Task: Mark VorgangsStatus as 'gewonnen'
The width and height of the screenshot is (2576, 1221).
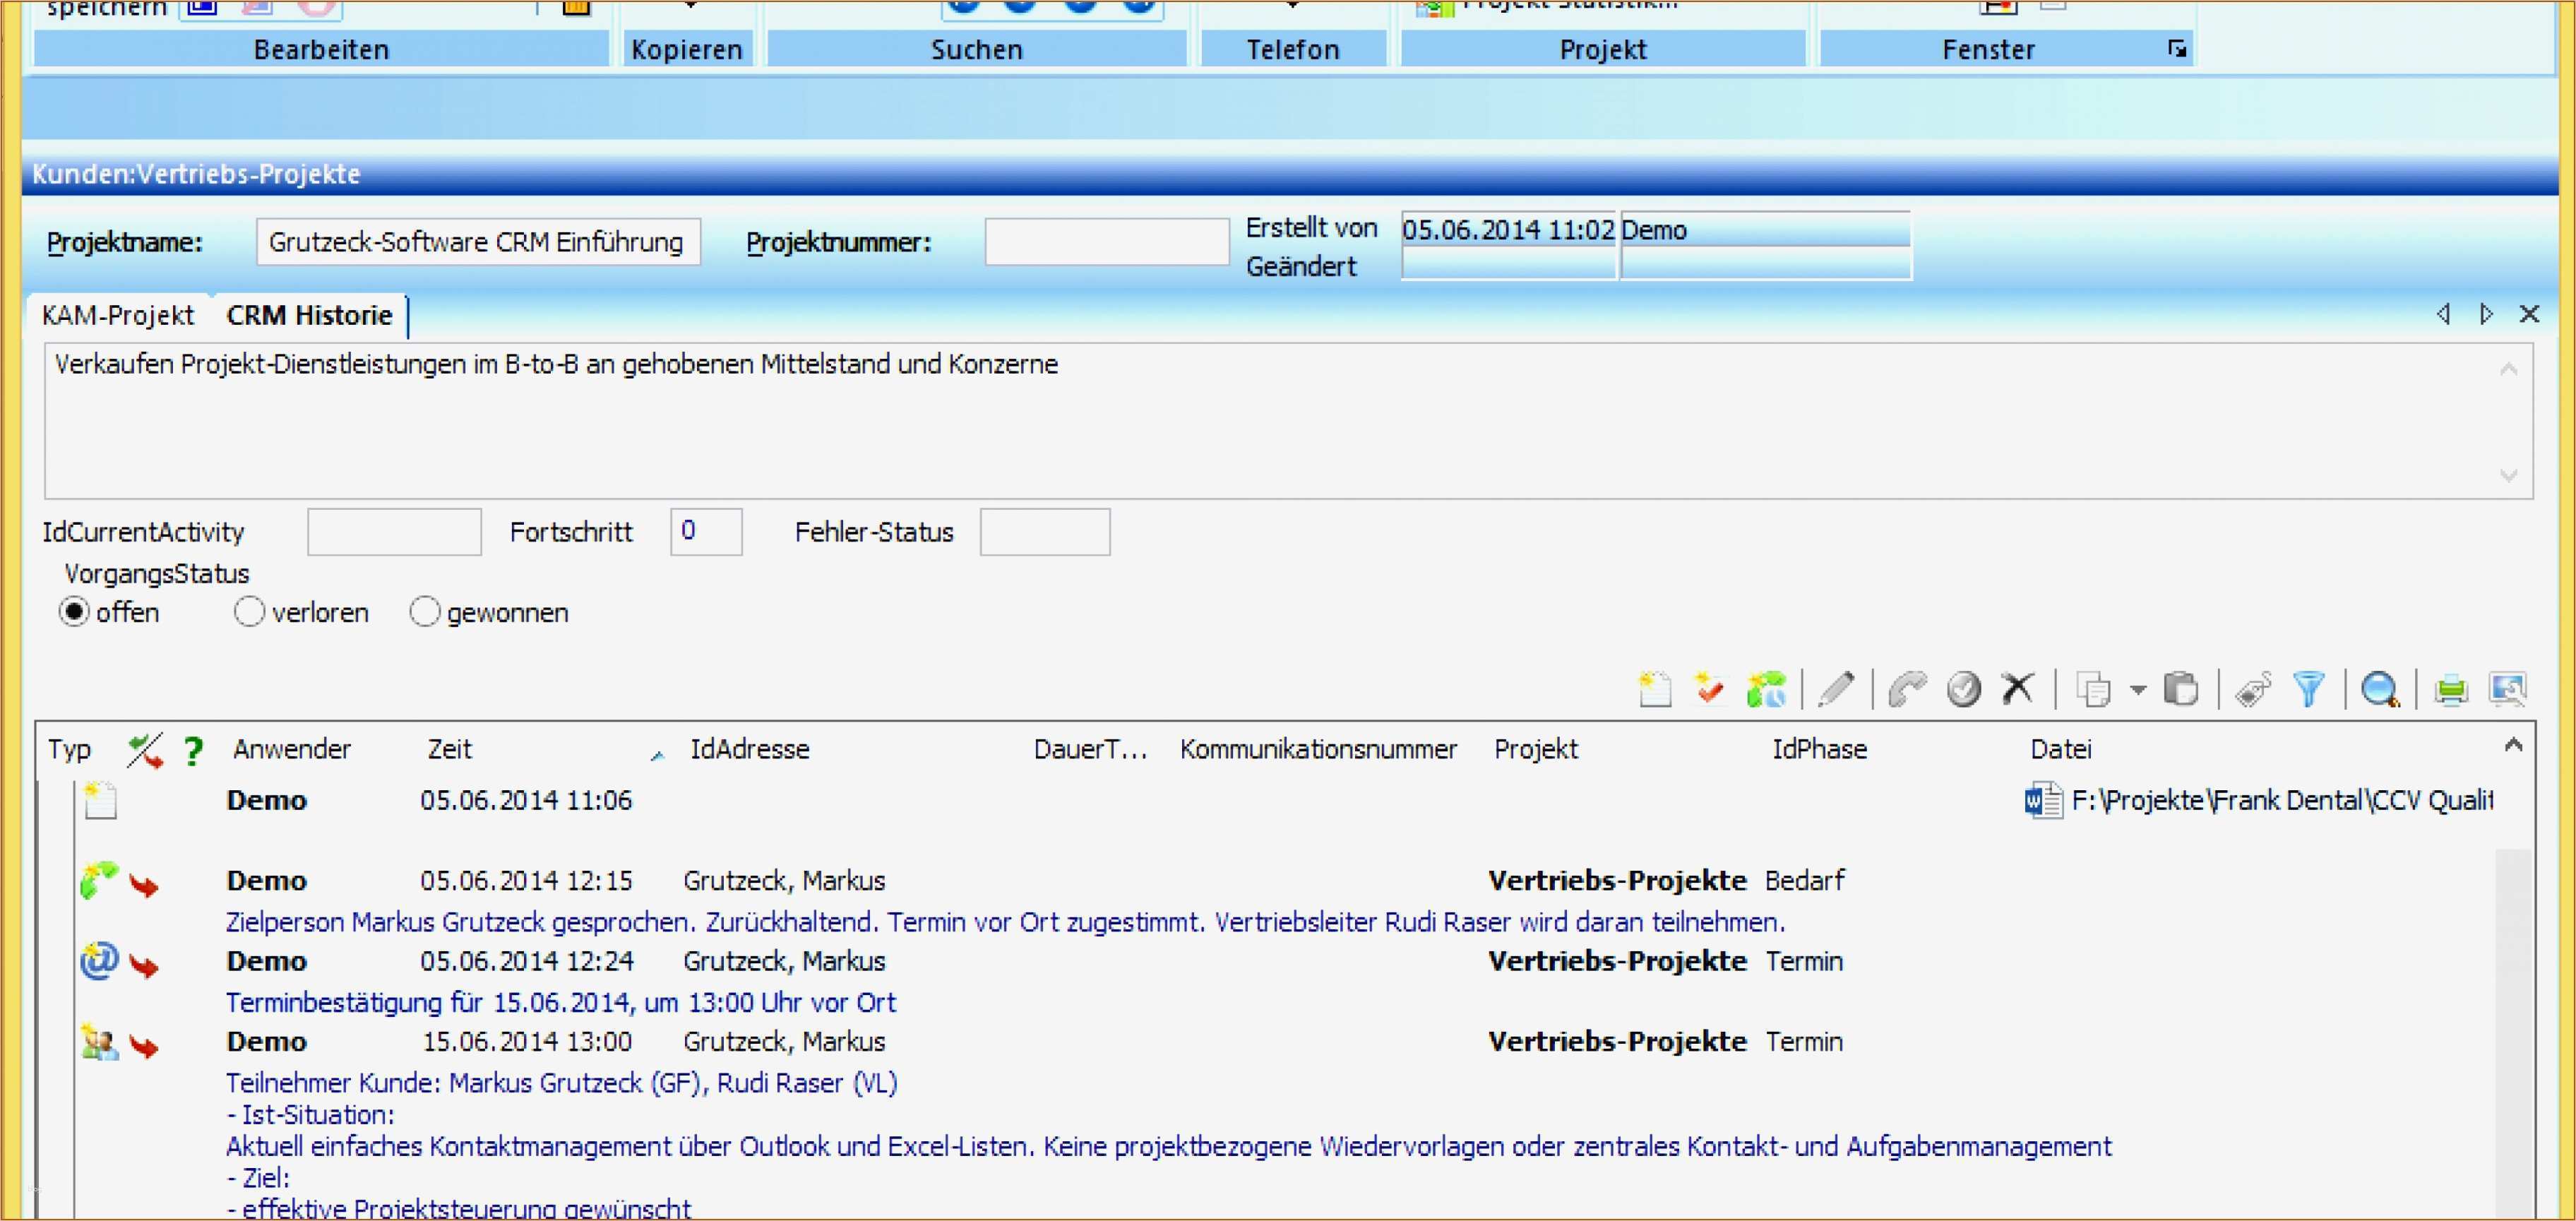Action: point(425,612)
